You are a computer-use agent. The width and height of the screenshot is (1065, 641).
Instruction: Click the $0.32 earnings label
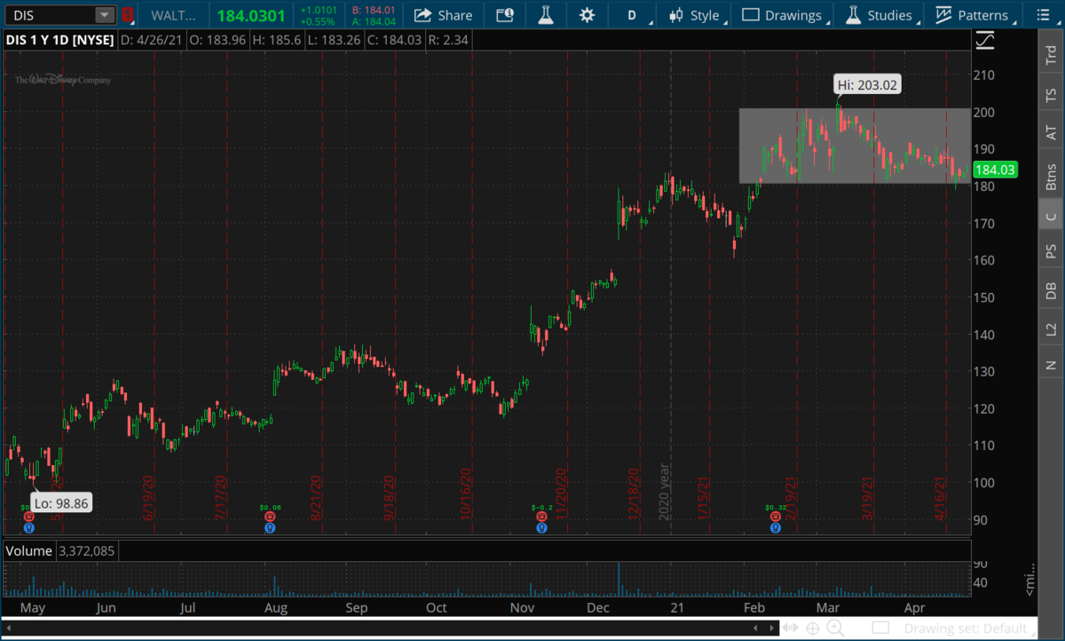776,508
